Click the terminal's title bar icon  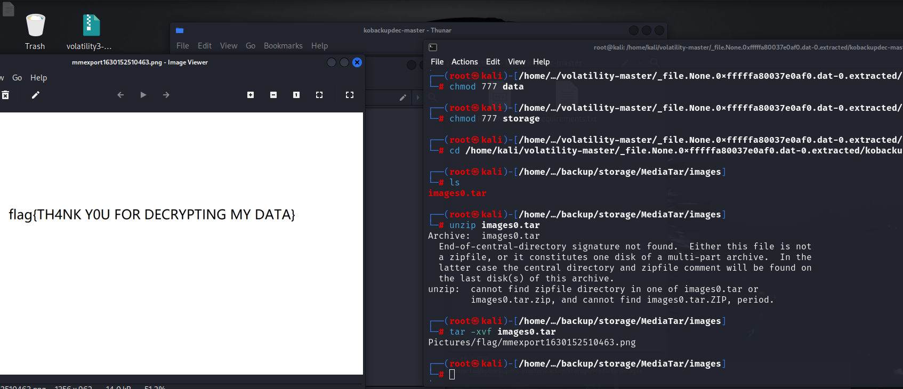tap(433, 47)
